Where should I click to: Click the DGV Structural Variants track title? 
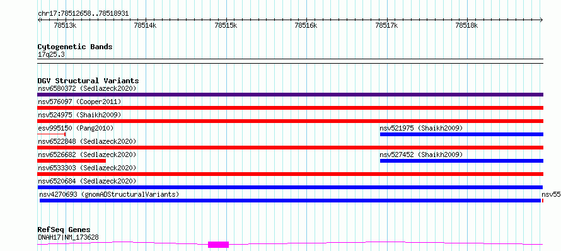[88, 81]
